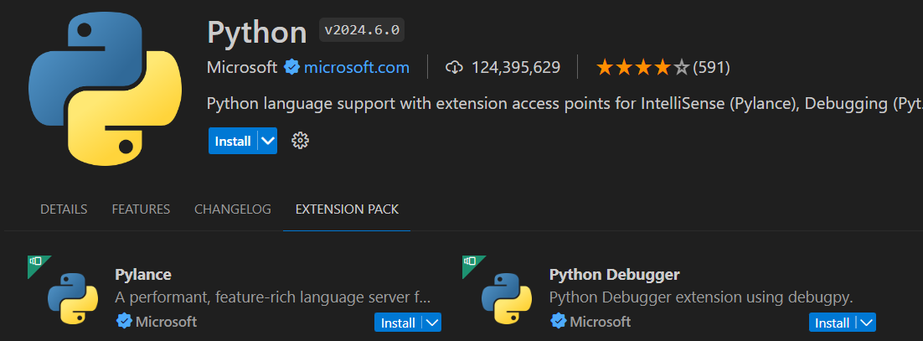Click the v2024.6.0 version label
The image size is (923, 341).
point(362,29)
